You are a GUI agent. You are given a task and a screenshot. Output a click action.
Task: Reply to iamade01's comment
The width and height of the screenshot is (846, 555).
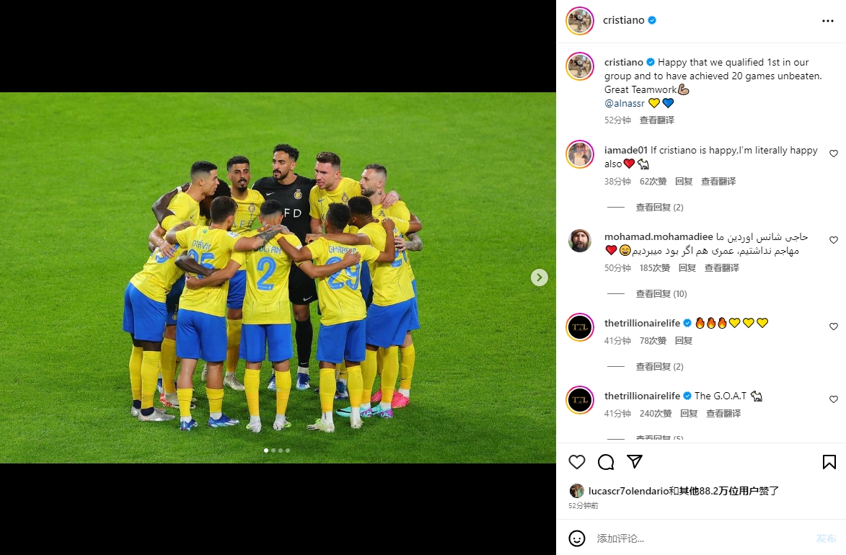(x=684, y=181)
